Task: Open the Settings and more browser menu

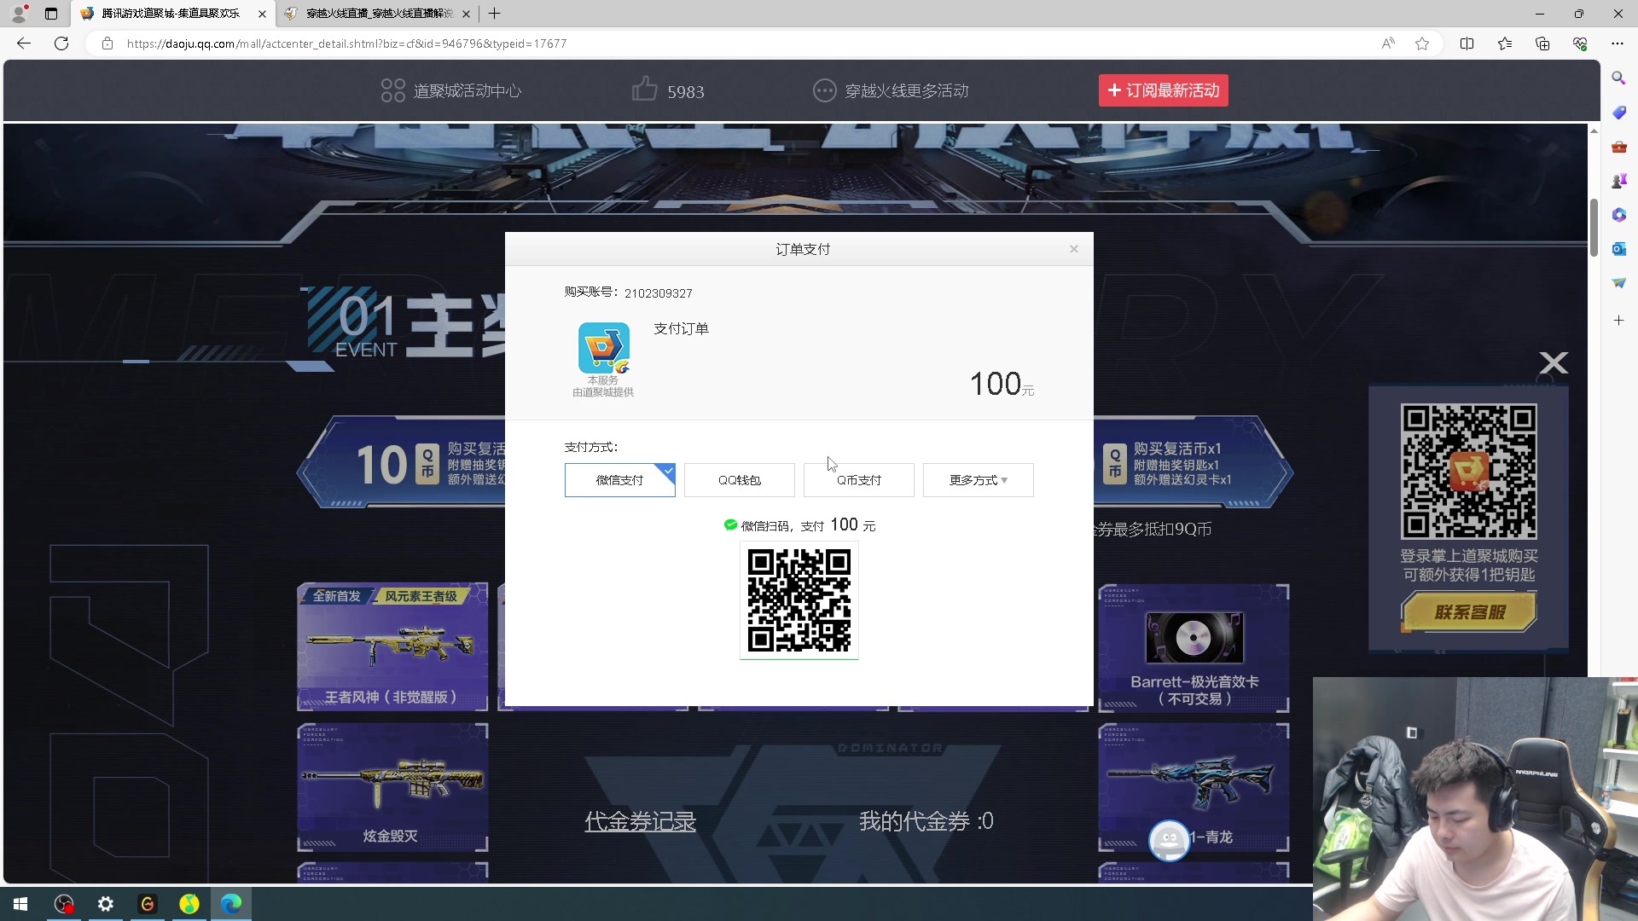Action: pyautogui.click(x=1618, y=43)
